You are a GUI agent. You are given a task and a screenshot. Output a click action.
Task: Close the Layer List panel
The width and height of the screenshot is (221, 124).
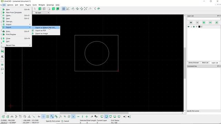tap(220, 16)
